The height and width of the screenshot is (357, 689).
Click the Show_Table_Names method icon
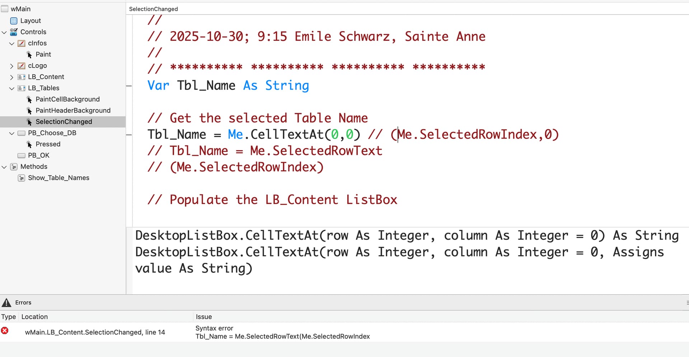click(22, 178)
